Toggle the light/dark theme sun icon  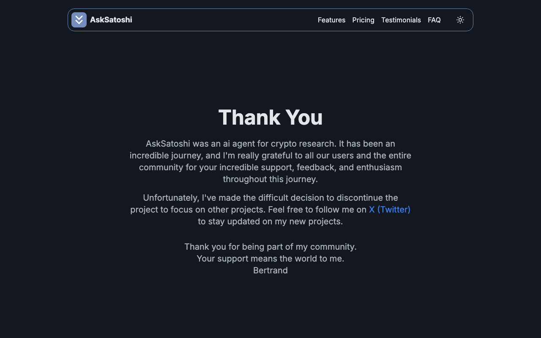click(x=460, y=20)
